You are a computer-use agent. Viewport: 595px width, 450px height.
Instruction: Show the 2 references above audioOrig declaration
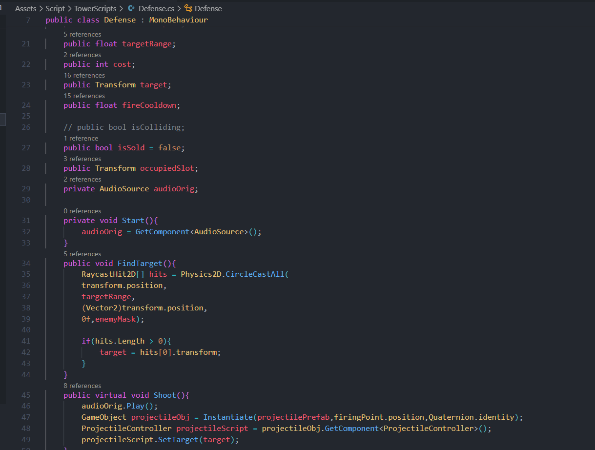[82, 179]
